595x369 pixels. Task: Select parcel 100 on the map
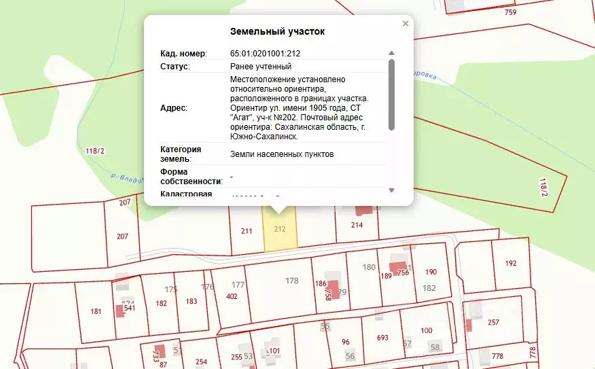tap(427, 331)
